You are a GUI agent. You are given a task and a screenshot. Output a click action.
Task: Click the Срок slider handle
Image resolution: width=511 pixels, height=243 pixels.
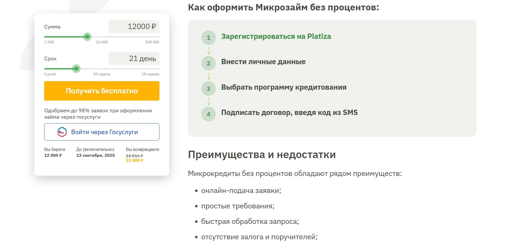tap(76, 69)
